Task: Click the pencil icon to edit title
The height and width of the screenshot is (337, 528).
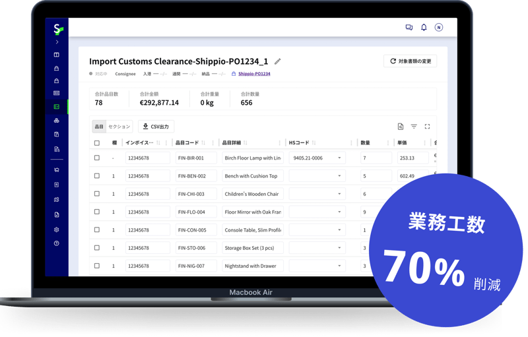Action: pos(278,61)
